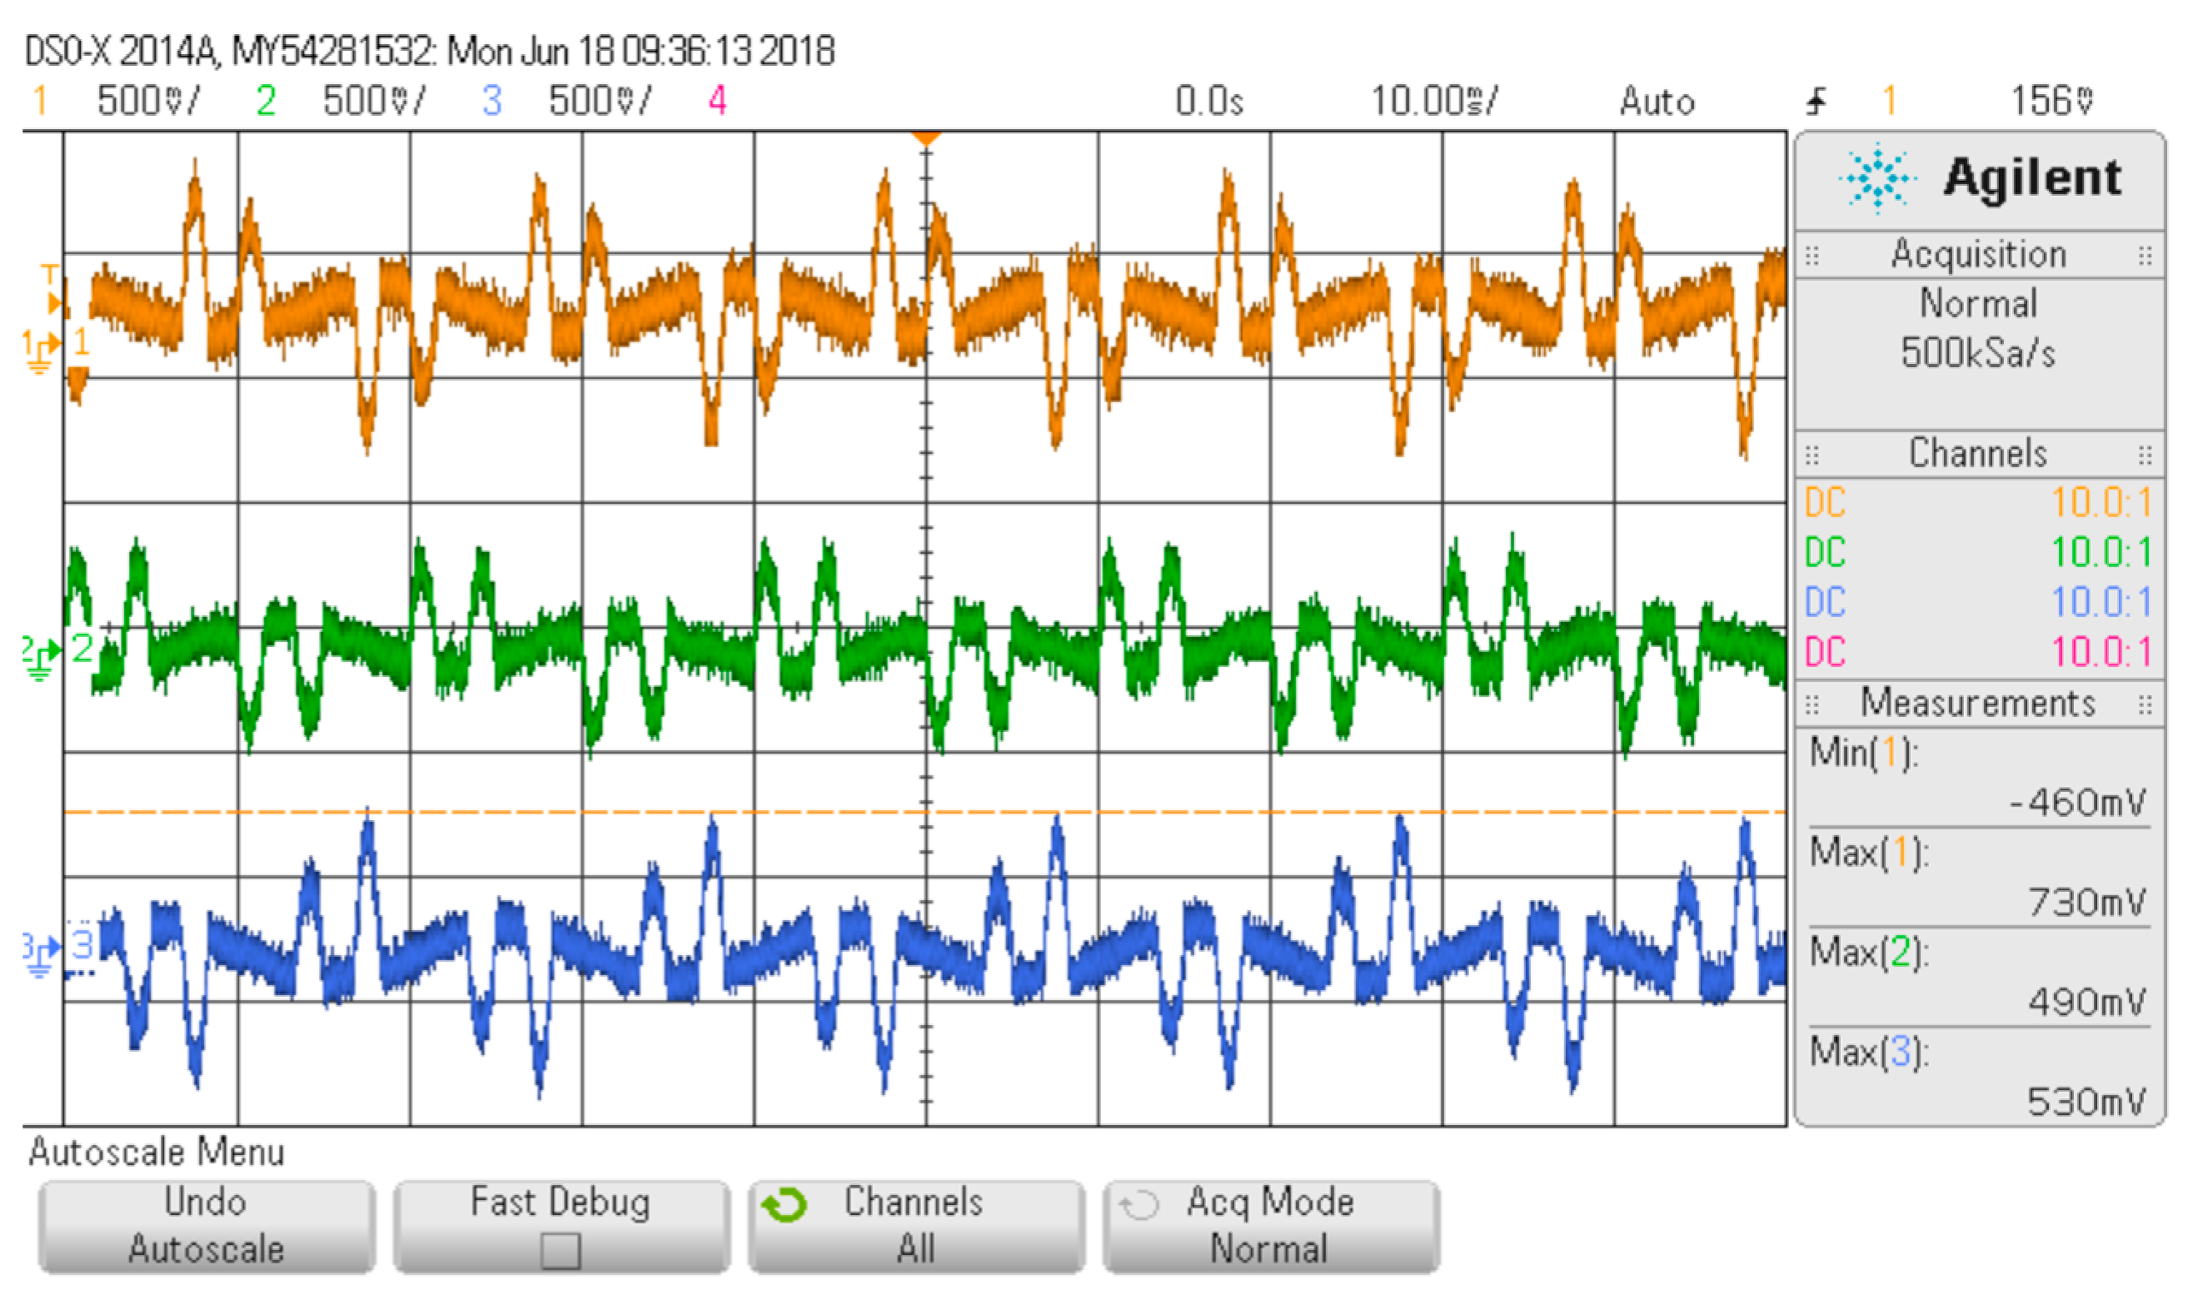Click the Max(1) 730mV measurement entry

click(1978, 877)
